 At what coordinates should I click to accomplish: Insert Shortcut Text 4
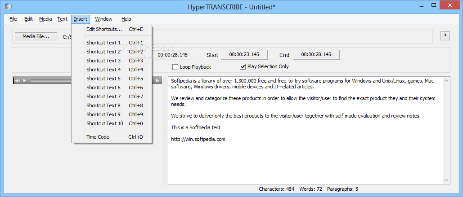[112, 70]
